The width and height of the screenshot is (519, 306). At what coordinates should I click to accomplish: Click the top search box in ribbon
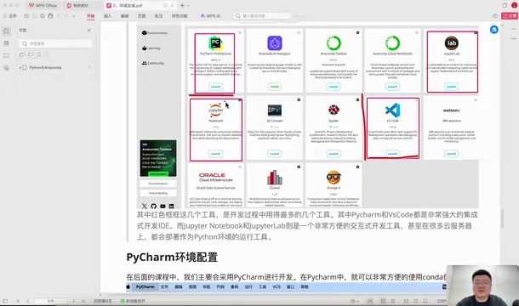point(262,16)
